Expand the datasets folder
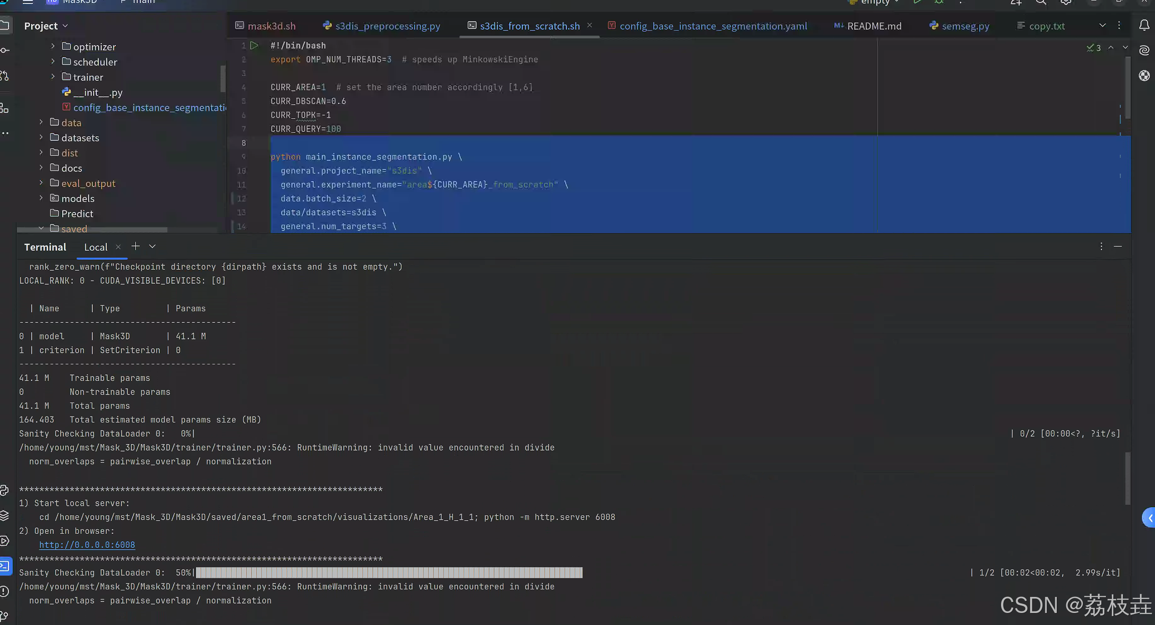 (x=41, y=137)
